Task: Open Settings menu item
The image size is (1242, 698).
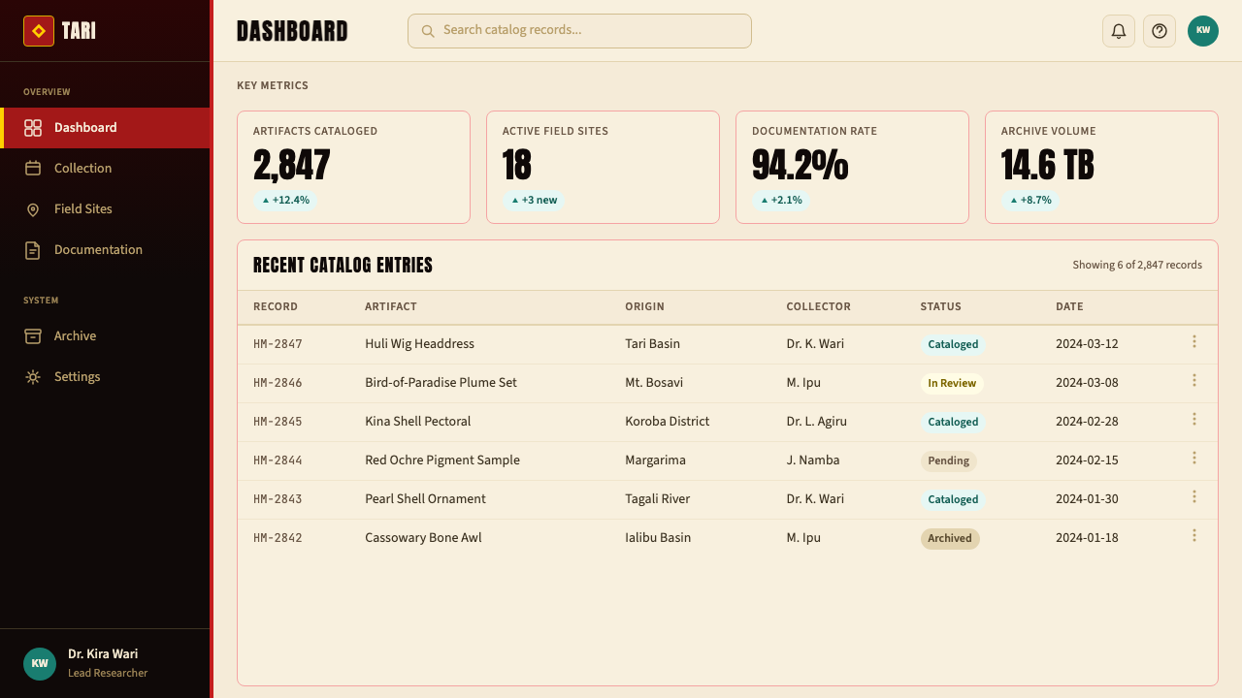Action: coord(105,377)
